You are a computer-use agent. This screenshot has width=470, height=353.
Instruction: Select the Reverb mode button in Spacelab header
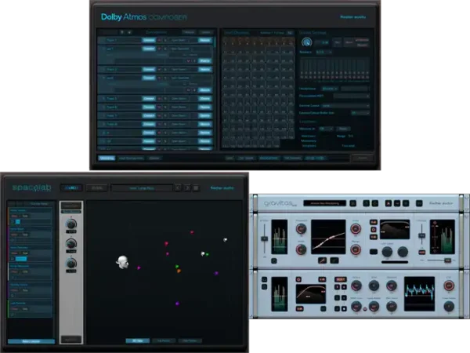(96, 188)
